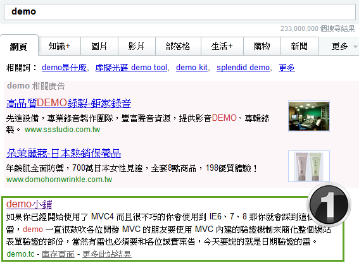This screenshot has width=359, height=263.
Task: Open the 影片 tab
Action: pyautogui.click(x=137, y=46)
